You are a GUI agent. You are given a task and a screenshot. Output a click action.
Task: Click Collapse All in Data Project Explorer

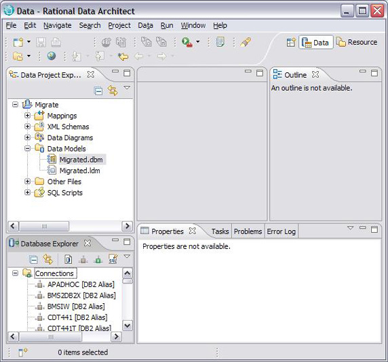point(98,91)
